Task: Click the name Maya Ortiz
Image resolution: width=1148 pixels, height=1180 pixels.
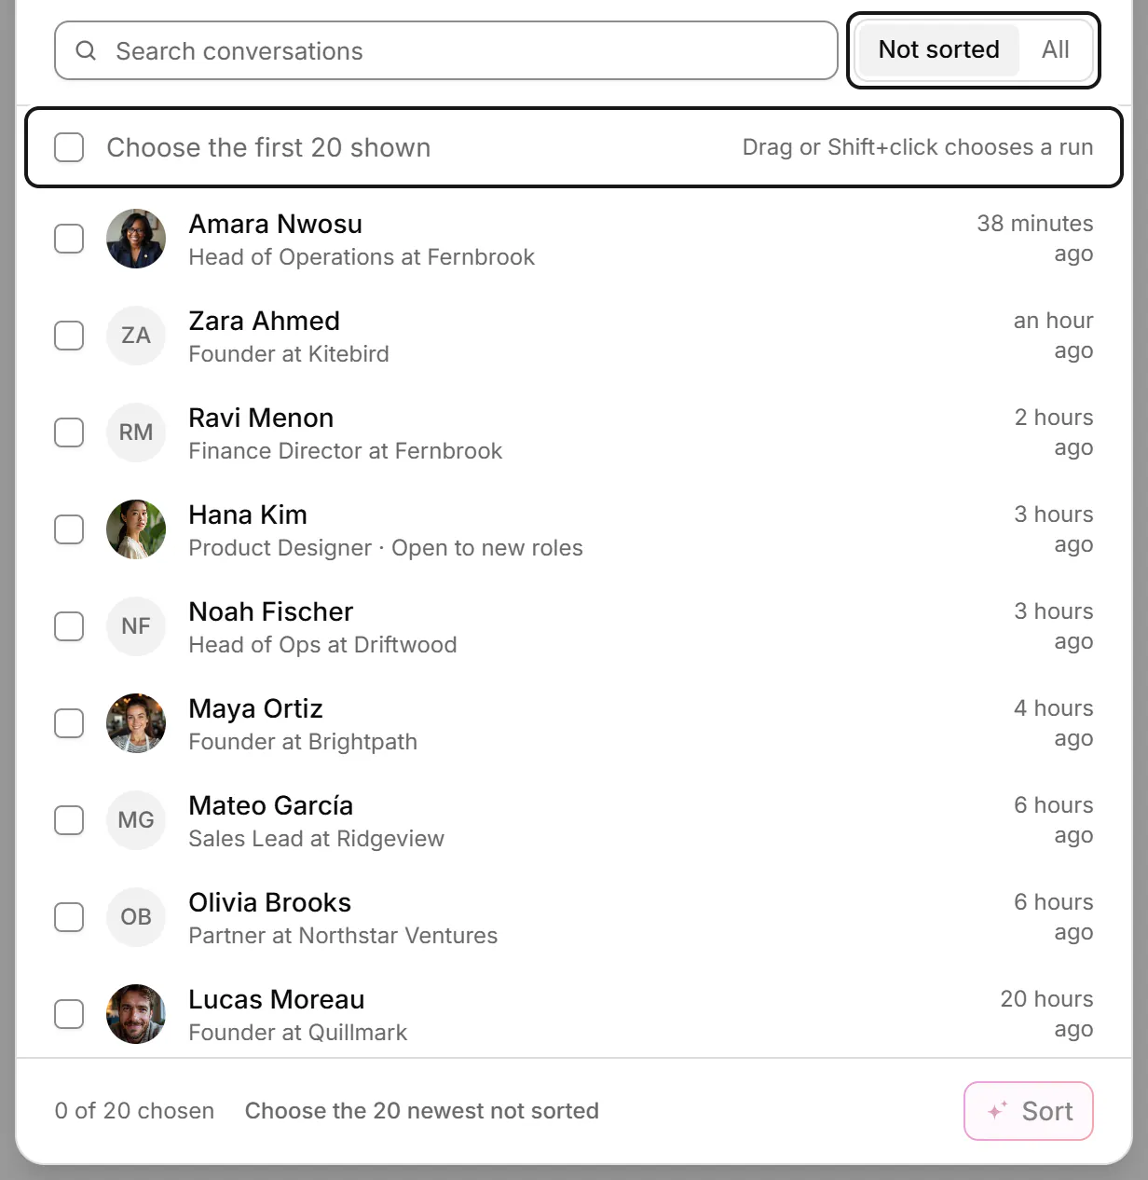Action: click(x=255, y=708)
